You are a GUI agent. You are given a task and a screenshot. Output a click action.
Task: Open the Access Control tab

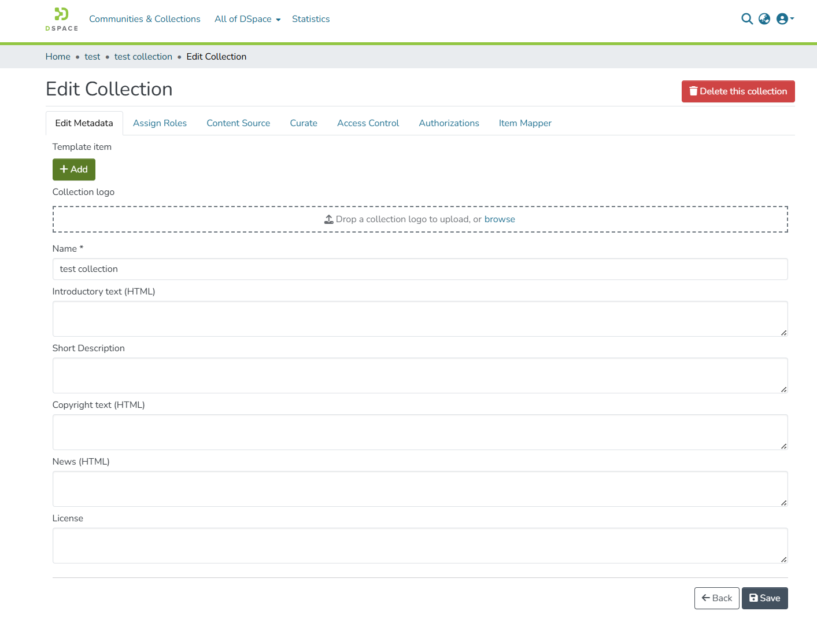[x=368, y=123]
